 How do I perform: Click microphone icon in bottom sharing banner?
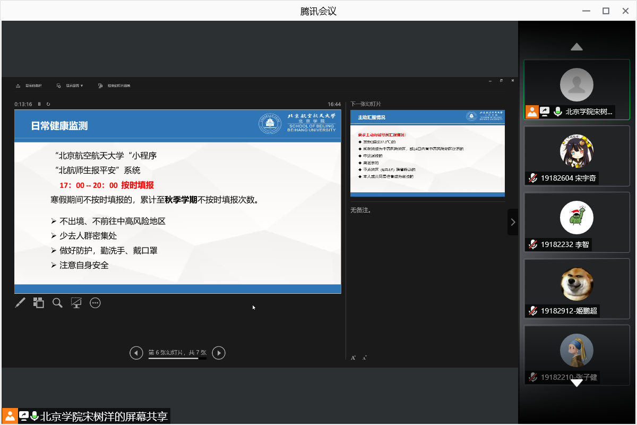click(x=35, y=416)
